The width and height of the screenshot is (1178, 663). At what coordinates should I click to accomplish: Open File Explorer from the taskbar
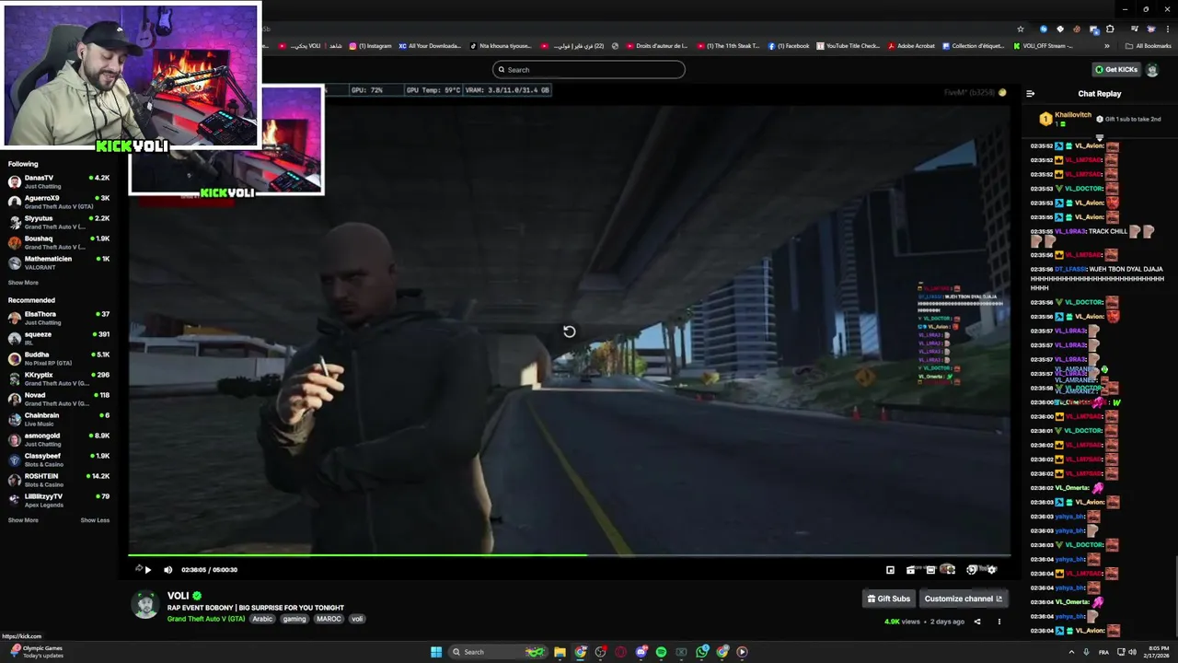pyautogui.click(x=560, y=652)
